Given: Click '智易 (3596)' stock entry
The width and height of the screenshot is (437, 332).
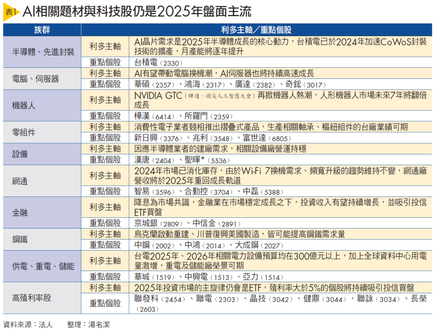Looking at the screenshot, I should click(x=154, y=191).
